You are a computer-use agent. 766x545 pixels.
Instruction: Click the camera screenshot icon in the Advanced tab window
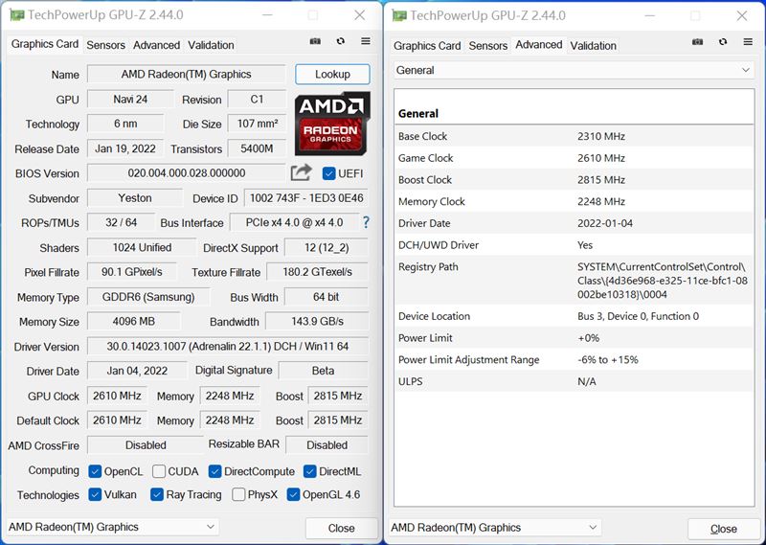[698, 42]
